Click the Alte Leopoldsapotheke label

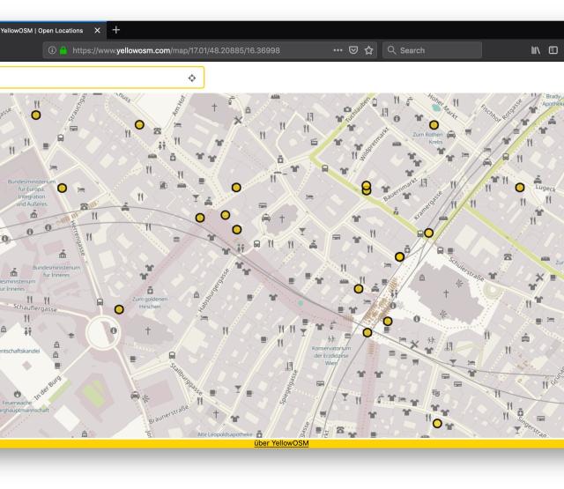click(x=225, y=434)
